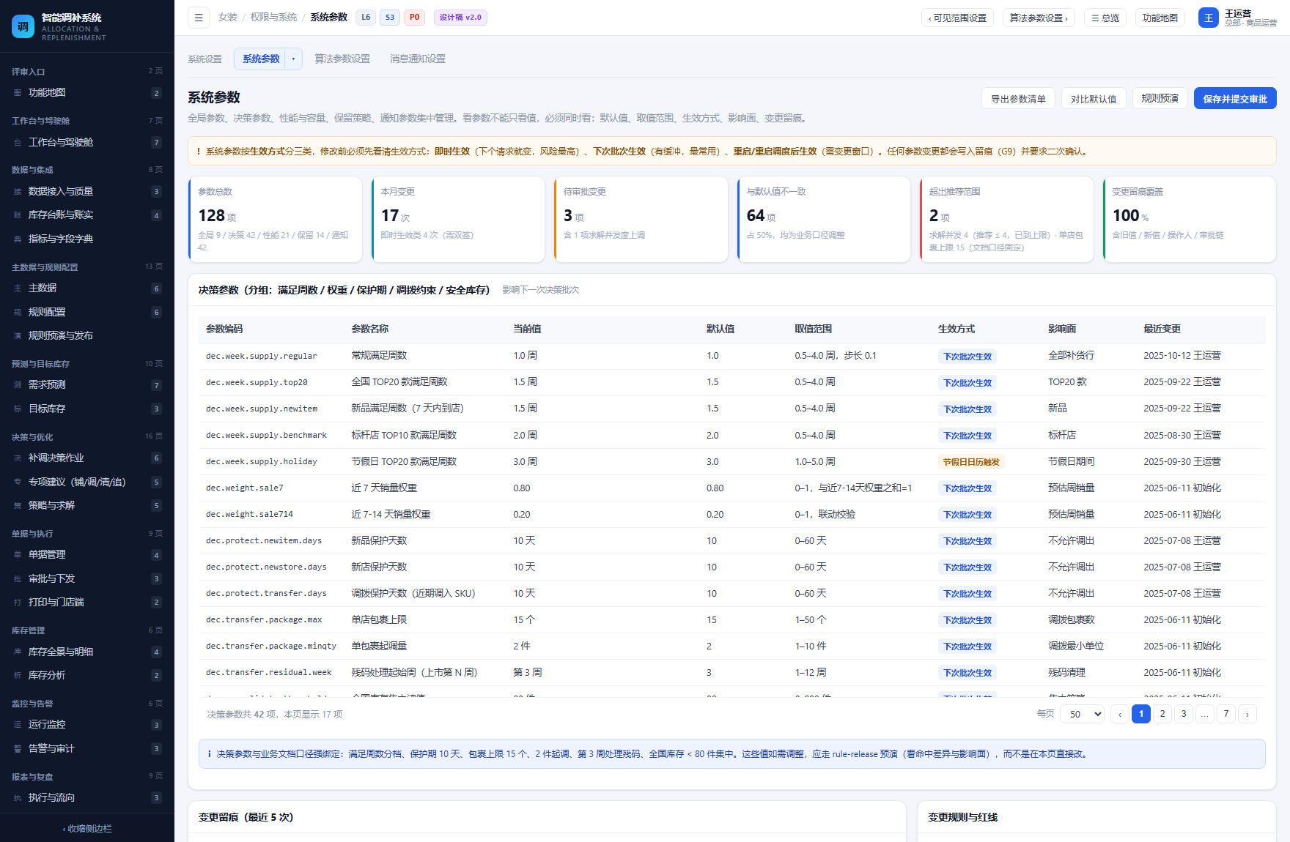
Task: Collapse the sidebar via 收缩侧边栏
Action: coord(87,829)
